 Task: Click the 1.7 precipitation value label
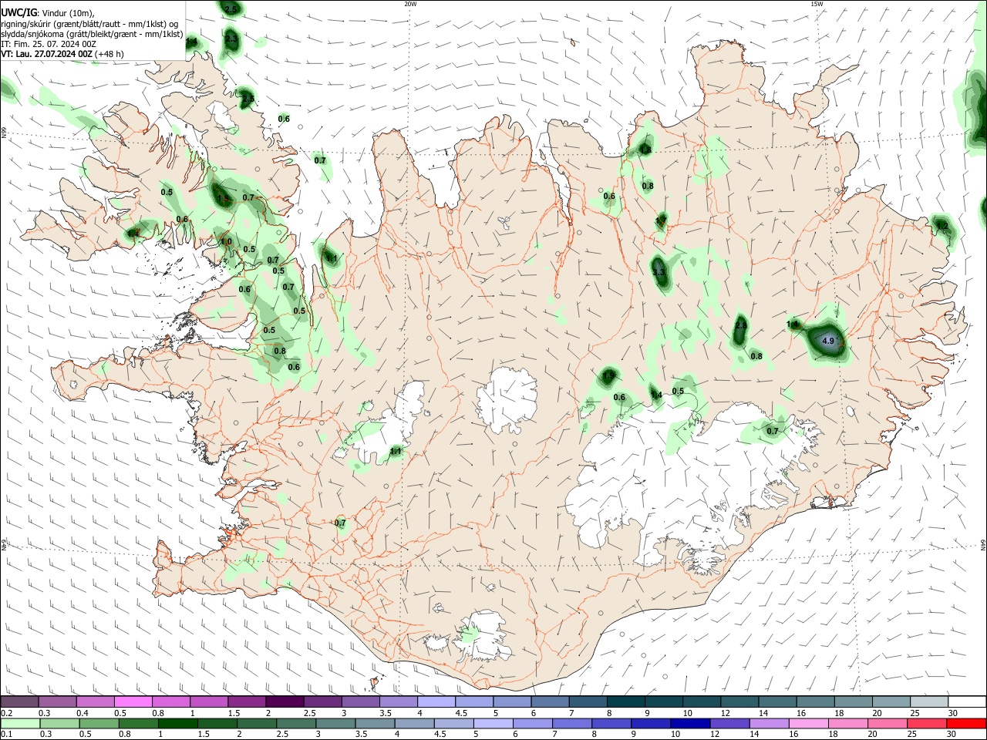coord(661,221)
